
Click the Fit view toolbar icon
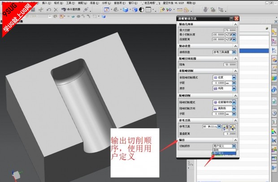(107, 9)
